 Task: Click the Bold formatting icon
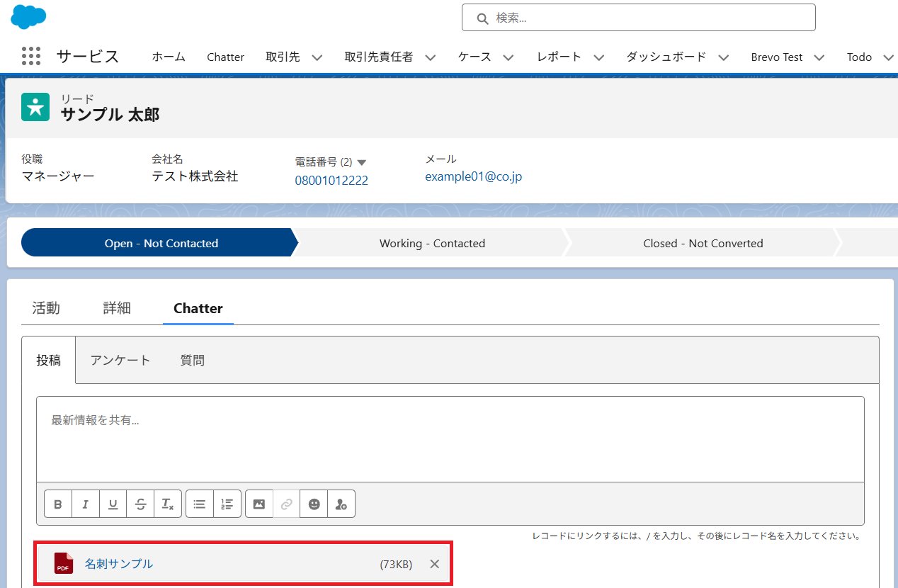(58, 504)
